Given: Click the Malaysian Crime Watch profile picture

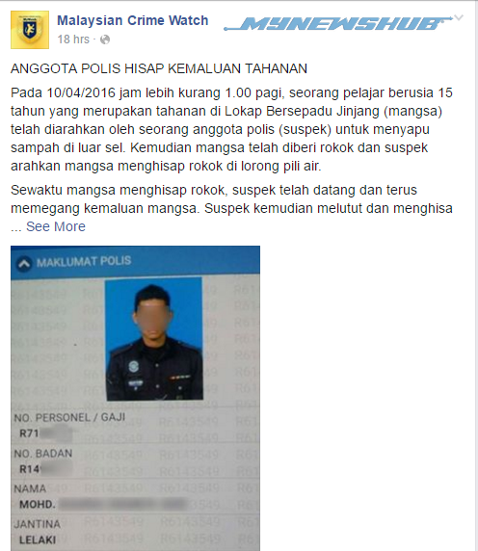Looking at the screenshot, I should coord(30,30).
